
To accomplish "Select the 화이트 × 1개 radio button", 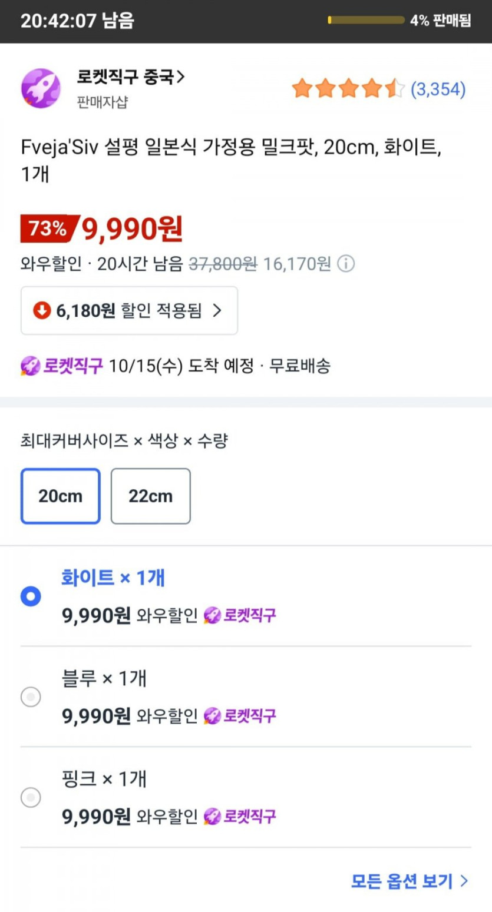I will click(x=31, y=597).
